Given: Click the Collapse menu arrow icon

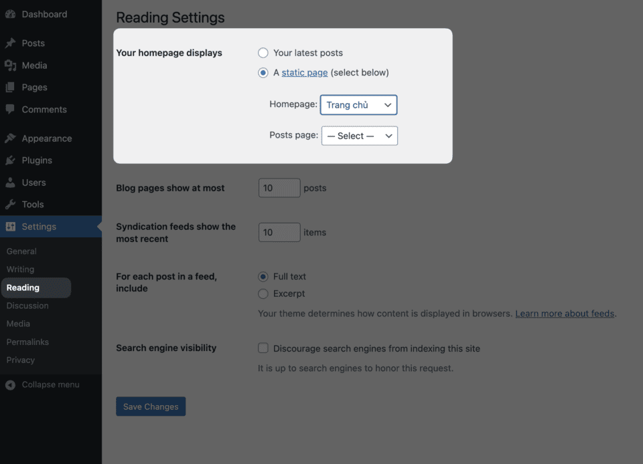Looking at the screenshot, I should (10, 385).
